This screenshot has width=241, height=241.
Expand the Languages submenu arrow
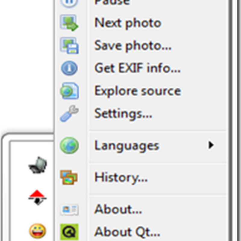click(211, 145)
